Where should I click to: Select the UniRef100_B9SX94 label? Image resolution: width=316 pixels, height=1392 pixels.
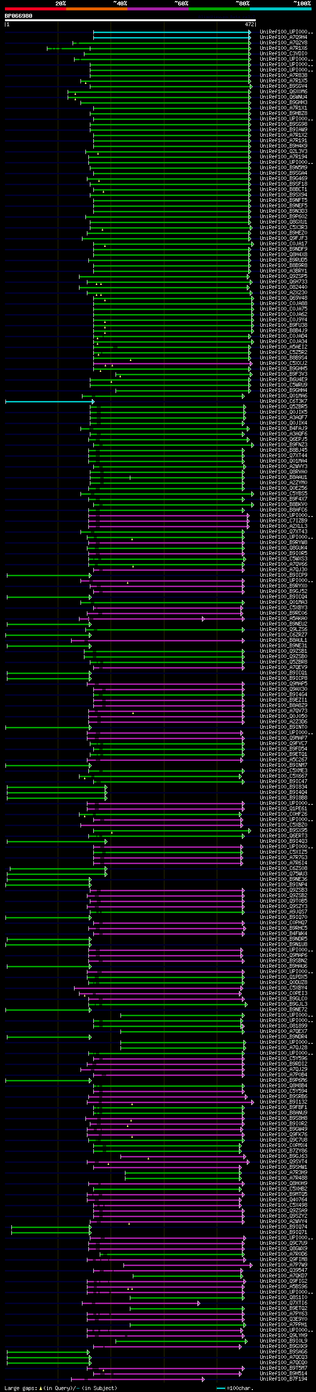click(x=283, y=195)
